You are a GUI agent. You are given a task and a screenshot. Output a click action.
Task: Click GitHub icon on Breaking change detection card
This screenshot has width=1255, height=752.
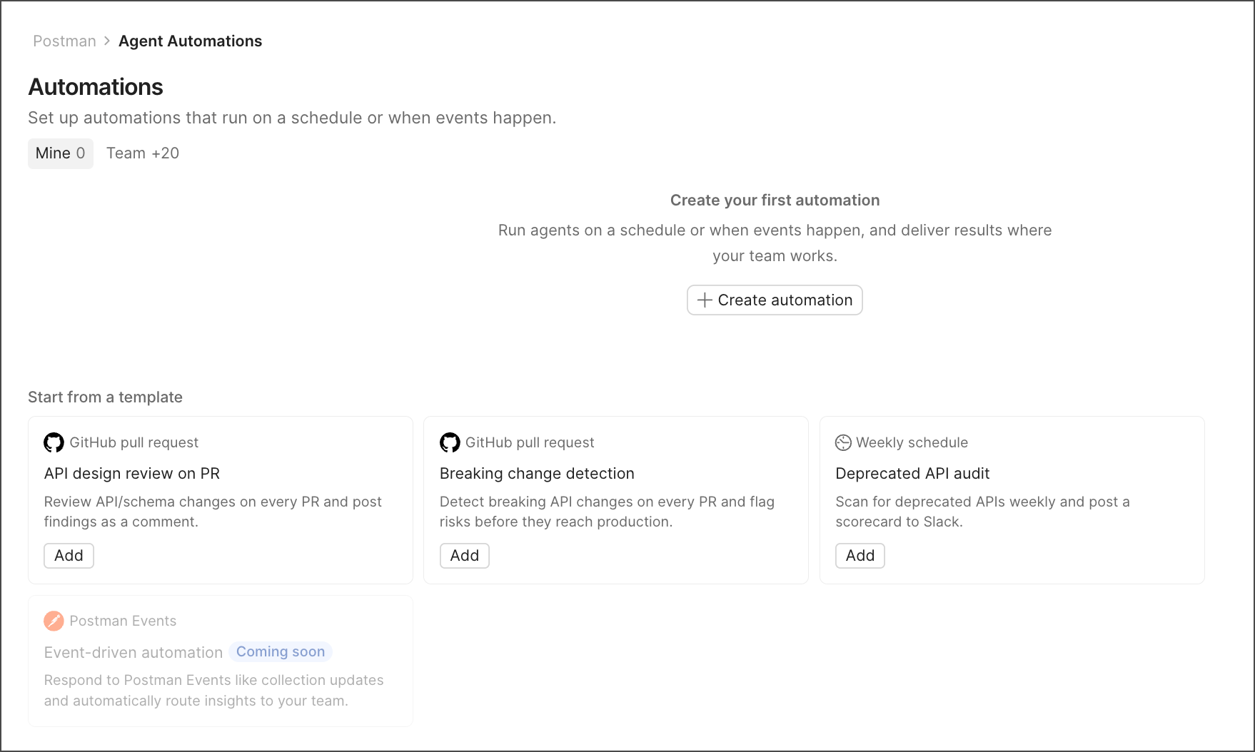click(450, 442)
